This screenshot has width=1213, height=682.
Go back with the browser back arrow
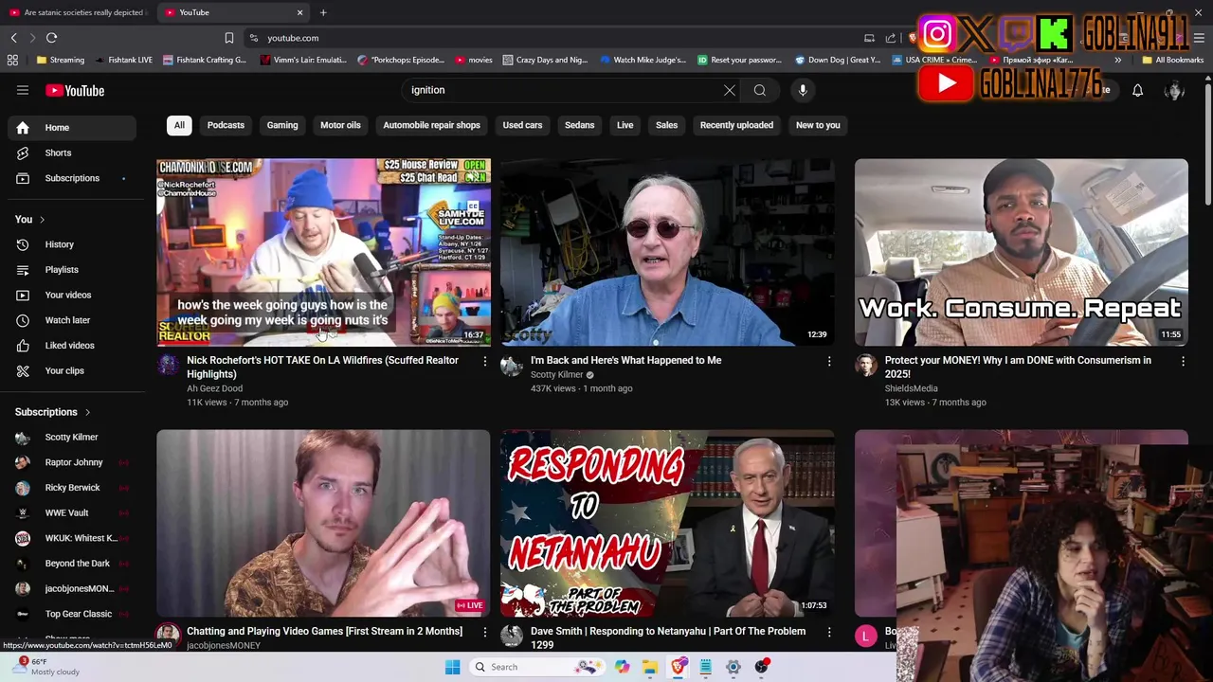coord(13,38)
